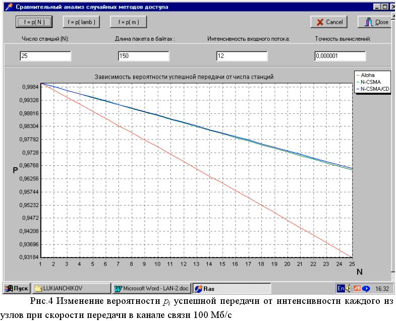Screen dimensions: 396x321
Task: Click the Длина пакета в байтах label
Action: (145, 39)
